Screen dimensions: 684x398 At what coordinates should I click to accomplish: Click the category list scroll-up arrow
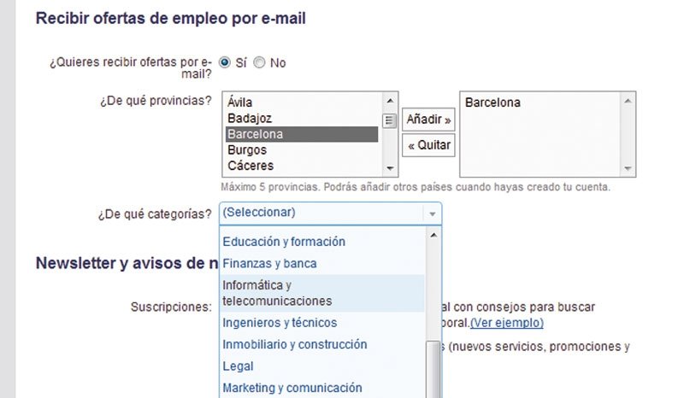433,236
